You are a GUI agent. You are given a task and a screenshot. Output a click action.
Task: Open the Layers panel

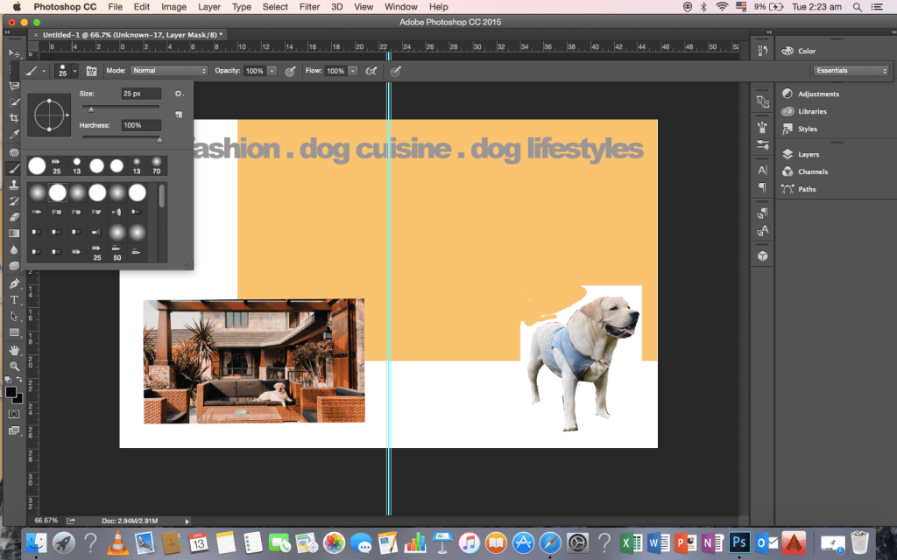(808, 154)
